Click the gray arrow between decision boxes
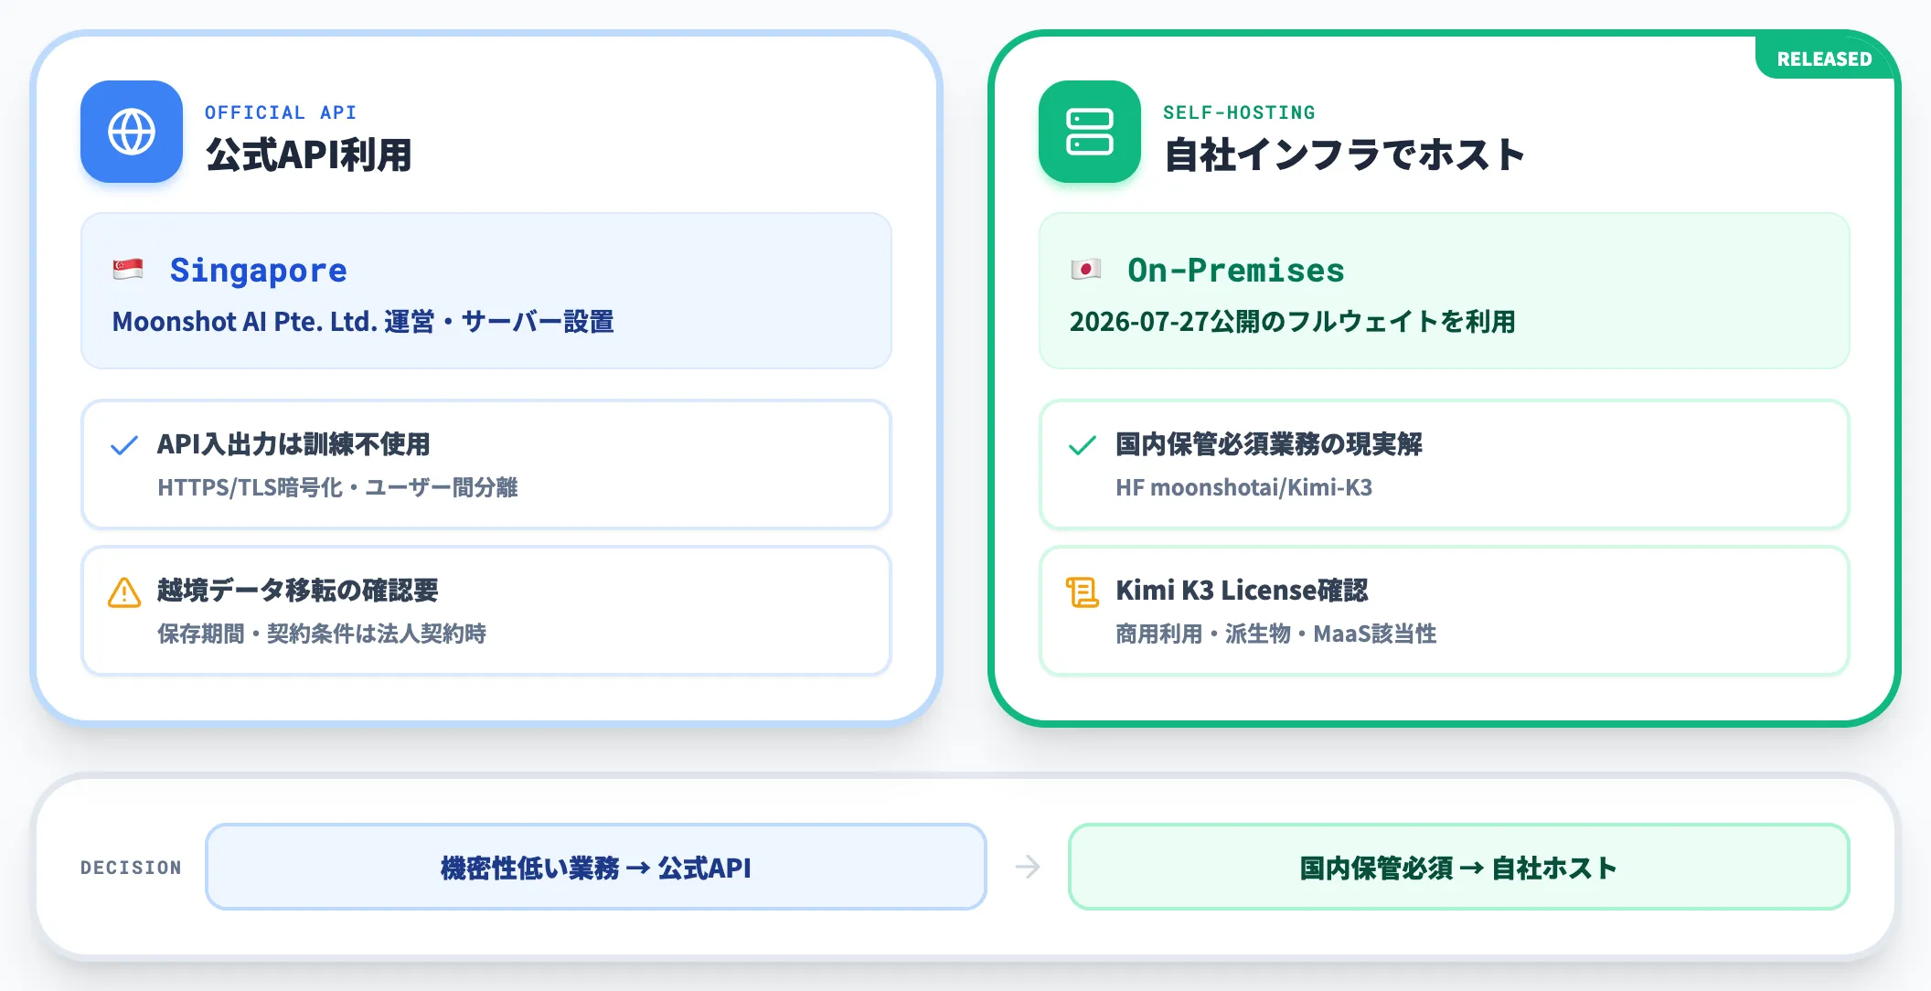This screenshot has width=1931, height=991. point(1028,867)
